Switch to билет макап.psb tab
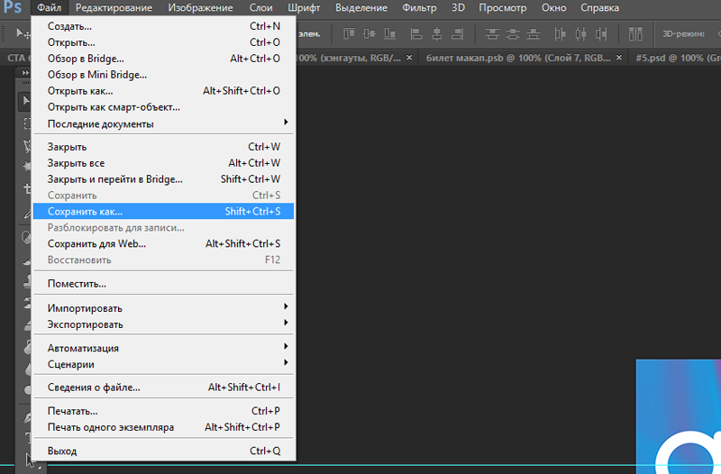 518,58
